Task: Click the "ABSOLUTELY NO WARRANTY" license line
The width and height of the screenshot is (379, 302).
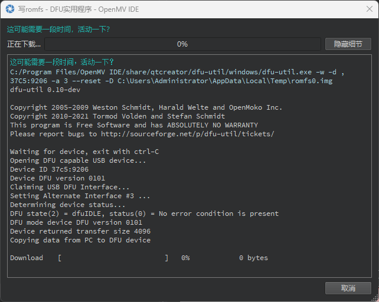Action: pos(134,125)
